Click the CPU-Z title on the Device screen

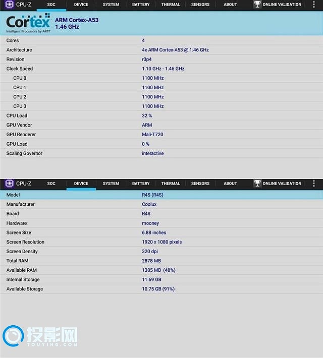click(24, 184)
